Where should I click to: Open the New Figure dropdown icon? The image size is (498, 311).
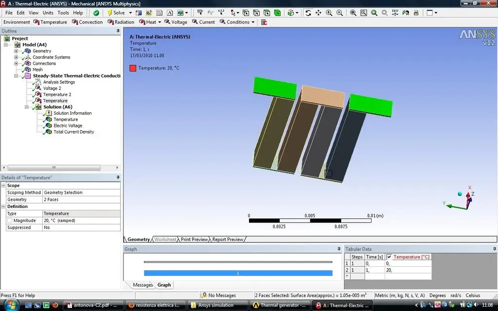(x=182, y=13)
